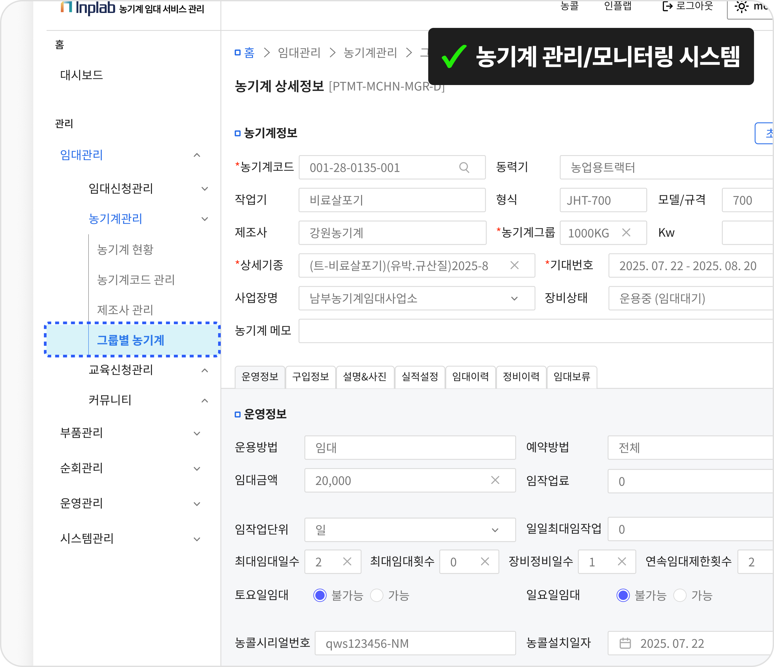The height and width of the screenshot is (667, 774).
Task: Open 농기계 현황 in sidebar
Action: point(125,249)
